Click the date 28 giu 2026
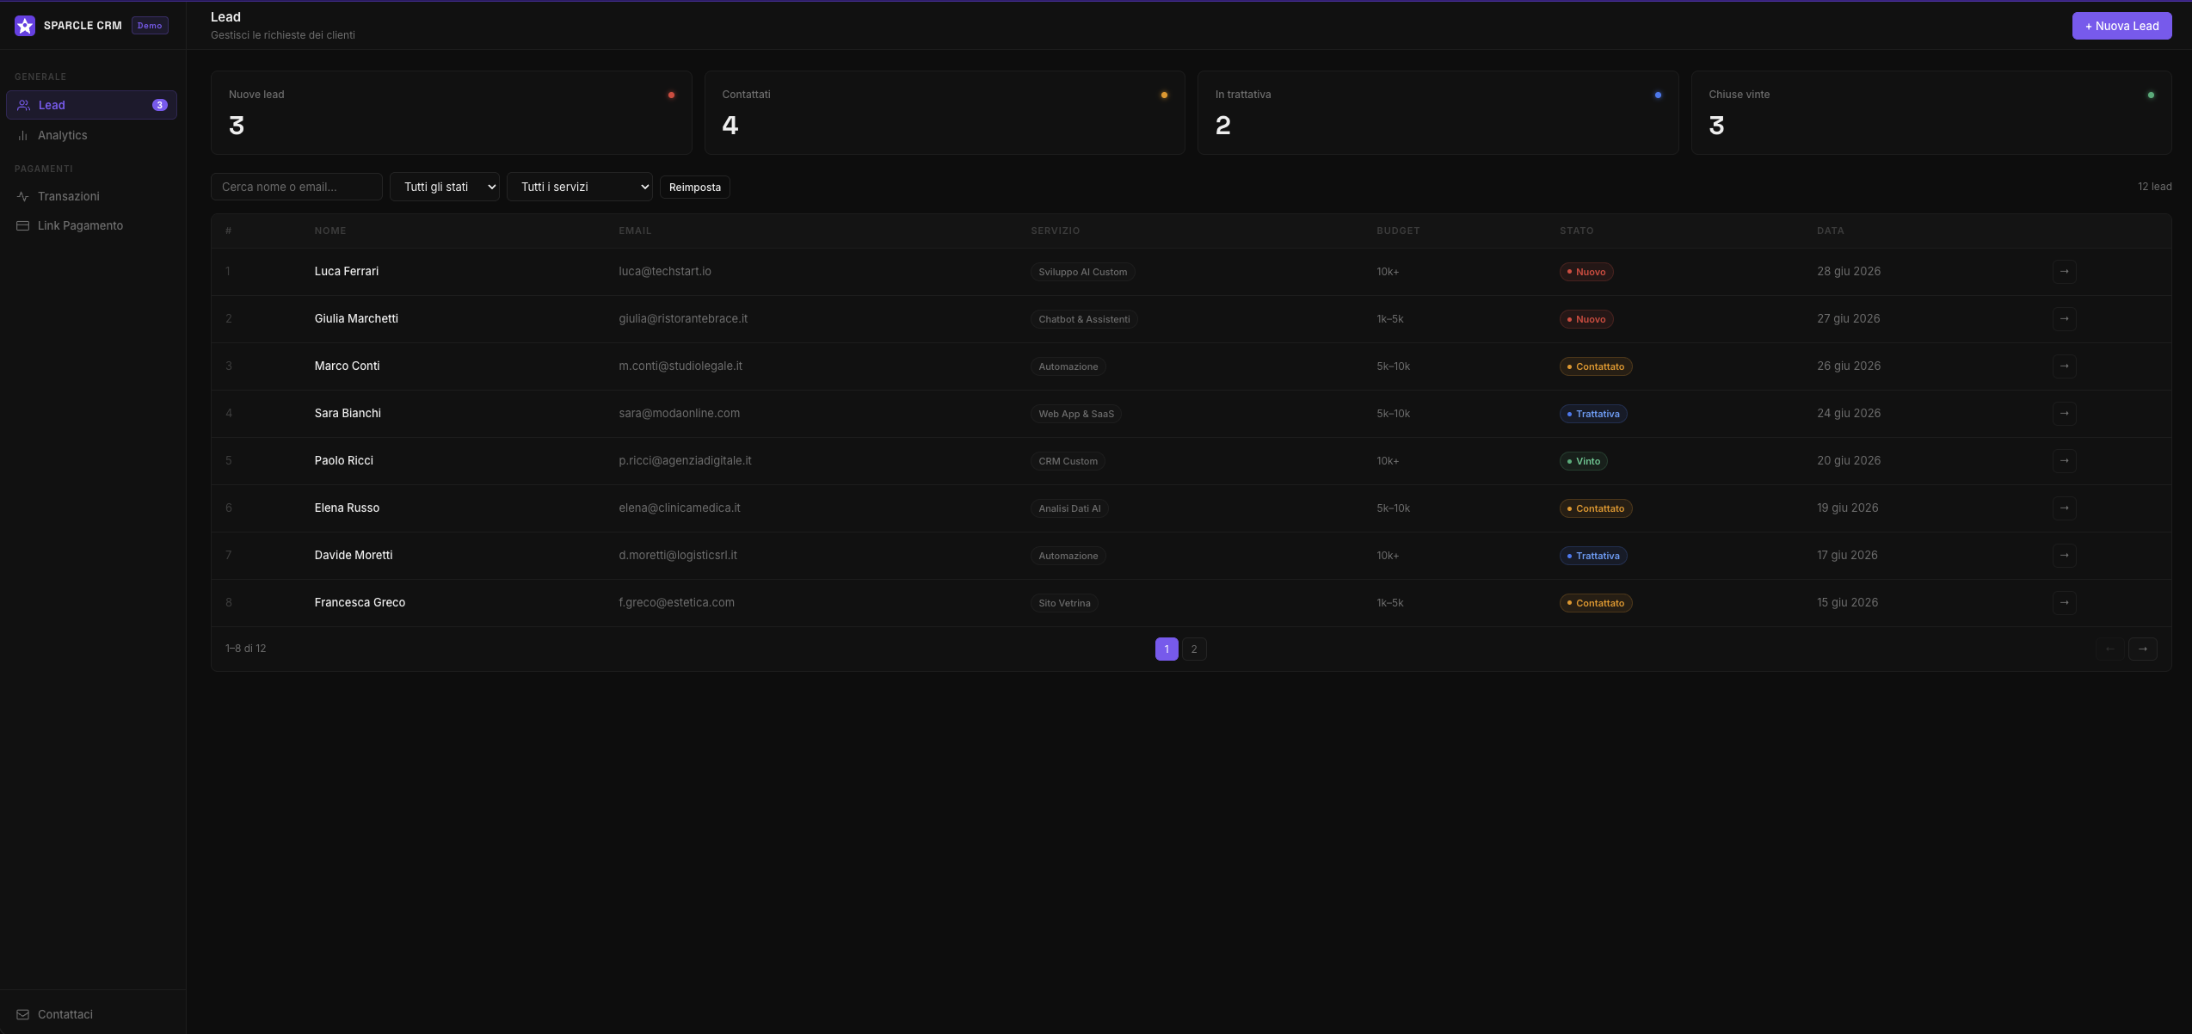Screen dimensions: 2192x1034 tap(1849, 271)
